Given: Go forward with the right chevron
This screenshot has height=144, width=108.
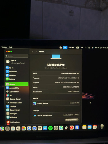Looking at the screenshot, I should 36,52.
